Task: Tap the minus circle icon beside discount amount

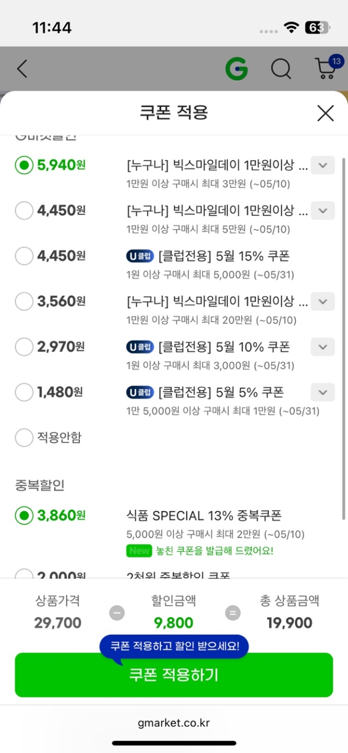Action: pos(116,613)
